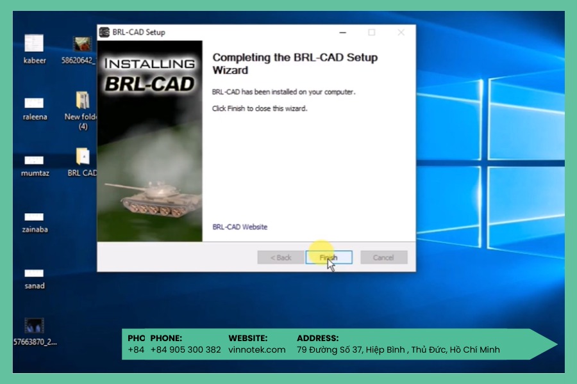Select the 58620642 image file icon
This screenshot has width=577, height=384.
[79, 51]
